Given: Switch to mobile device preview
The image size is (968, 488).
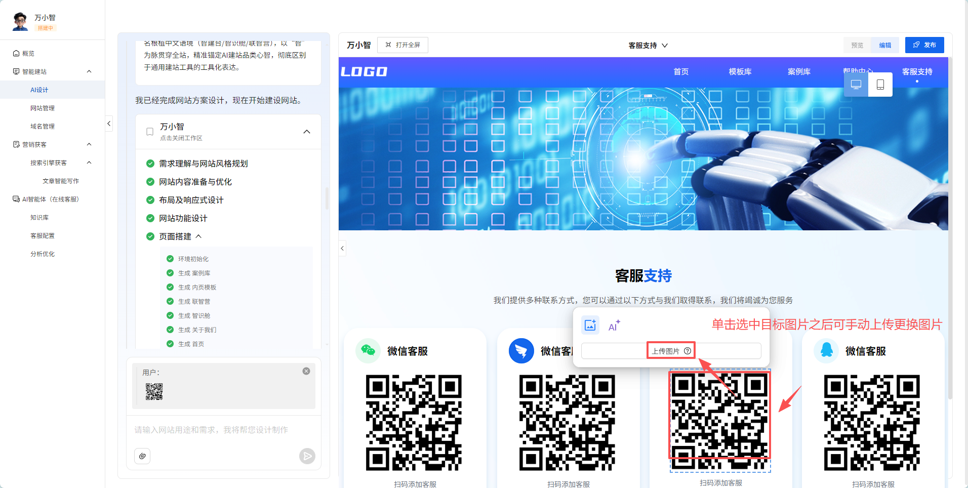Looking at the screenshot, I should point(880,85).
